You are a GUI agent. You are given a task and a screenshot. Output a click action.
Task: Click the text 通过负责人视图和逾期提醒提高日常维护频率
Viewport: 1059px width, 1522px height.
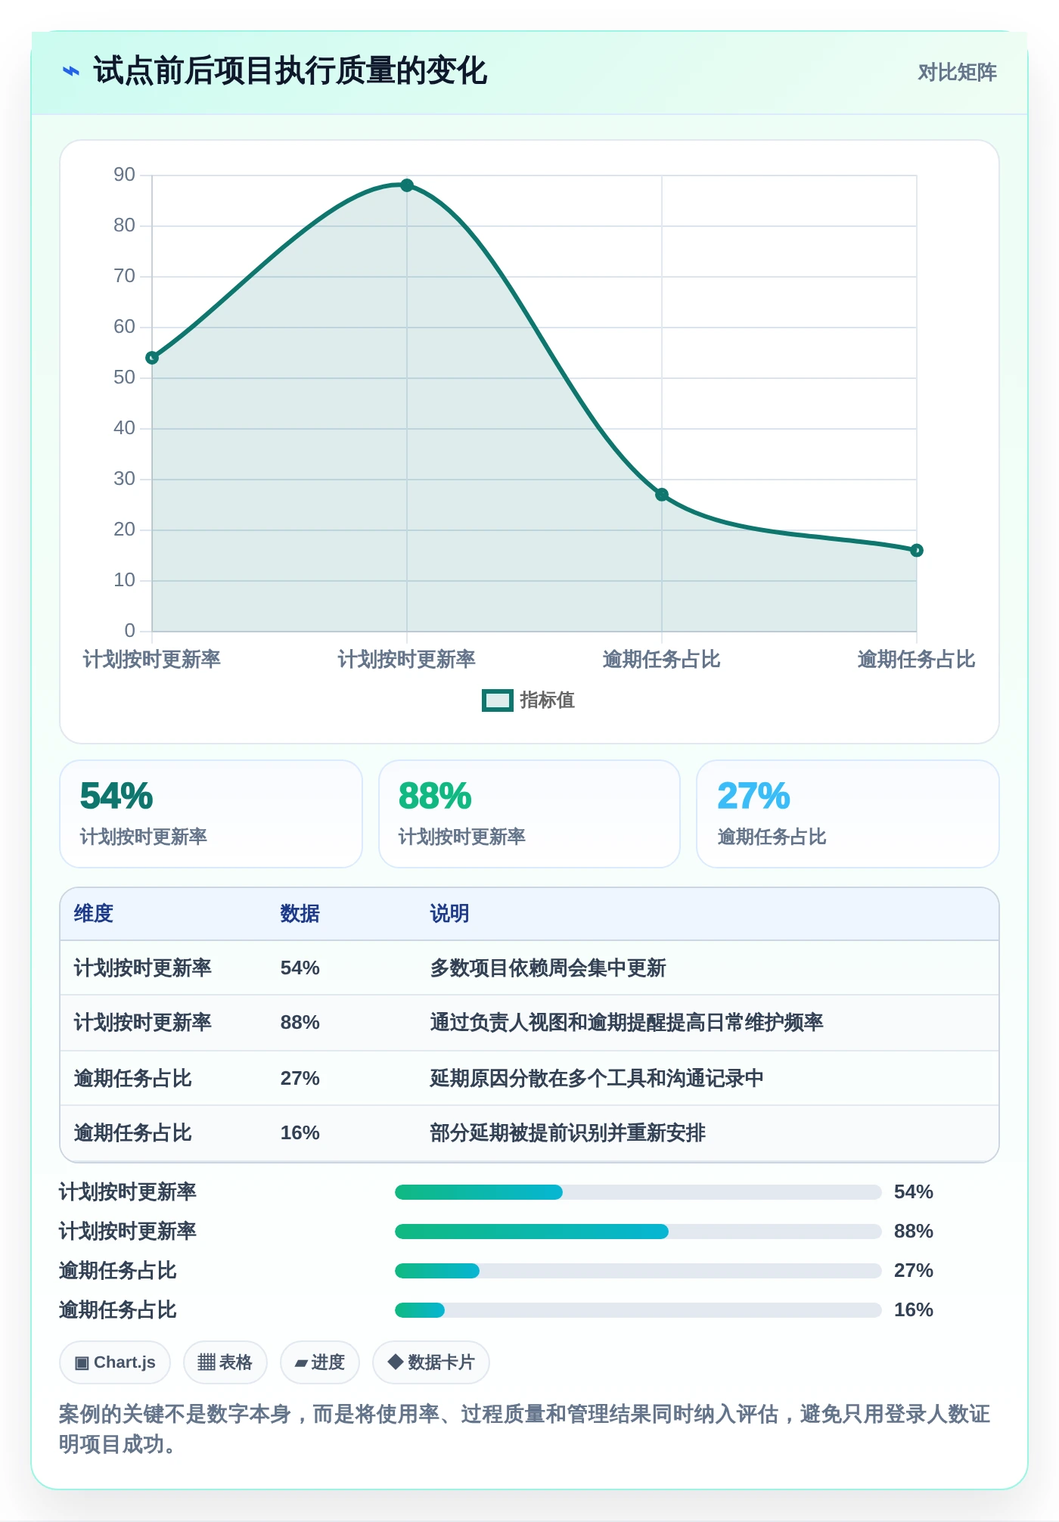[x=626, y=1023]
